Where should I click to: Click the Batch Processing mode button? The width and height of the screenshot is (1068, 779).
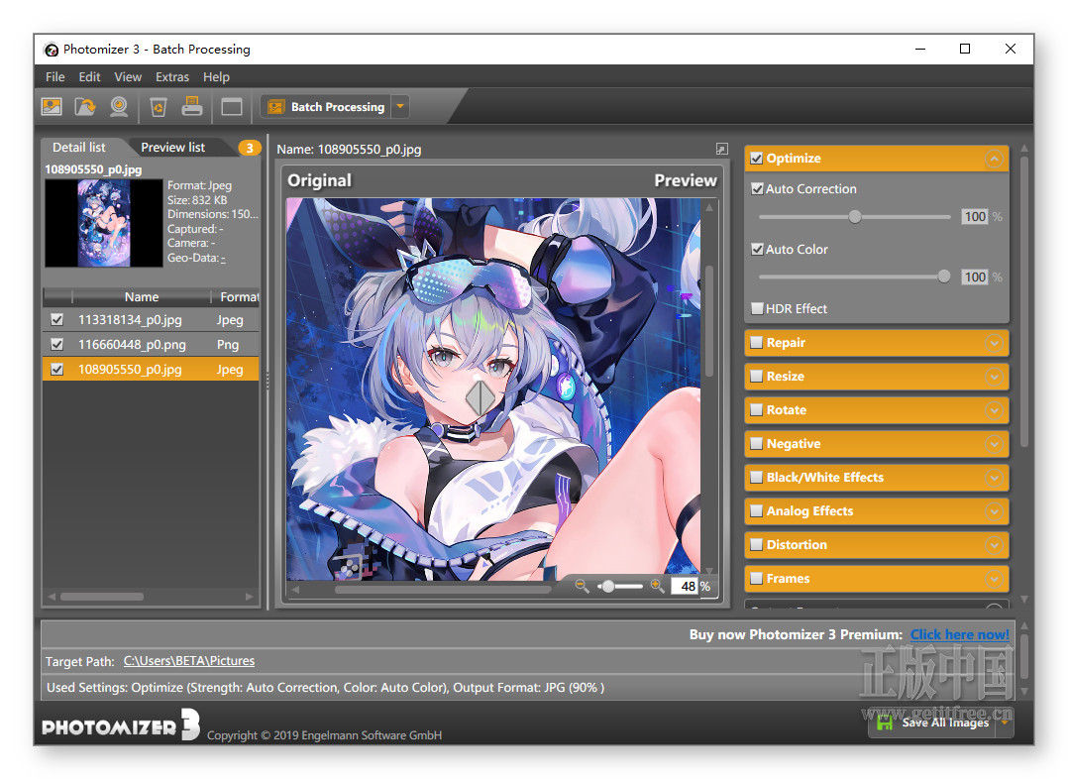[x=327, y=106]
